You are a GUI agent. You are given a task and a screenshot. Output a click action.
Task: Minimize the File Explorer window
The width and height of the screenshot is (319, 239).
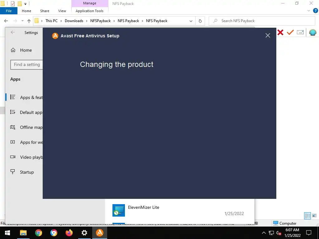click(x=283, y=3)
